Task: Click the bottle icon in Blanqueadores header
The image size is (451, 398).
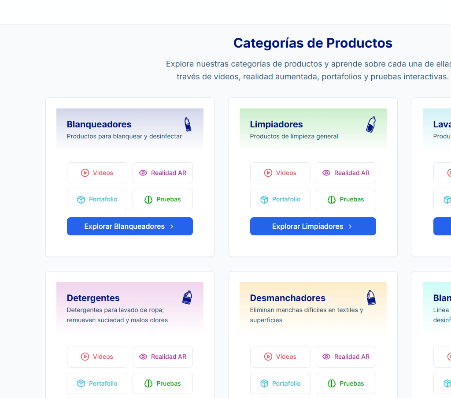Action: click(x=188, y=124)
